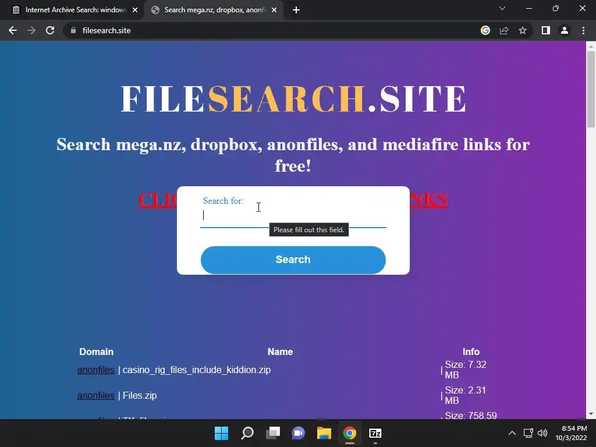596x447 pixels.
Task: Open the Windows Start menu
Action: pos(222,433)
